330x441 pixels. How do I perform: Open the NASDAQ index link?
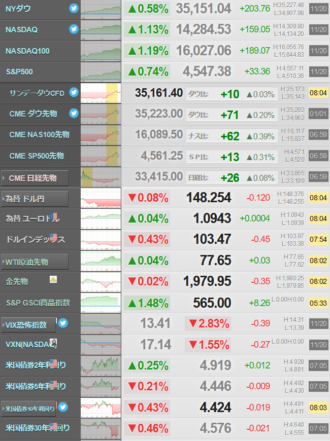coord(21,30)
